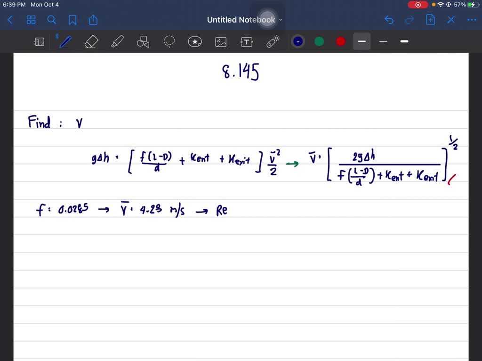The width and height of the screenshot is (482, 361).
Task: Select the Text box tool
Action: coord(247,42)
